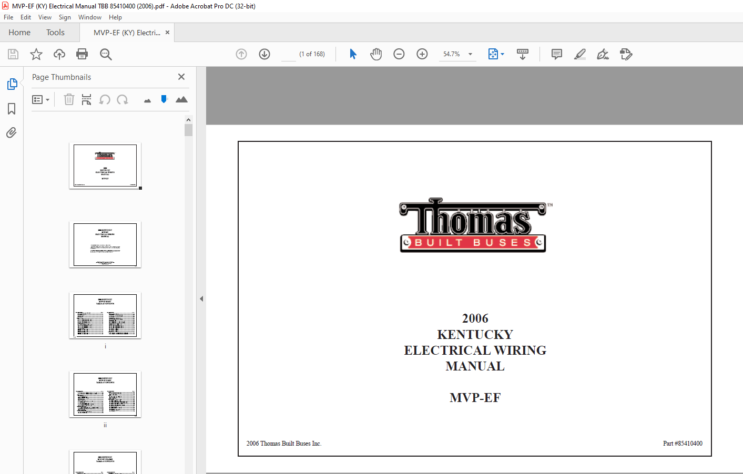Zoom out with minus button
This screenshot has height=474, width=743.
click(399, 54)
